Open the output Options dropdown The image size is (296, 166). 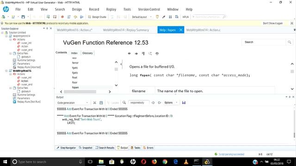click(x=171, y=102)
